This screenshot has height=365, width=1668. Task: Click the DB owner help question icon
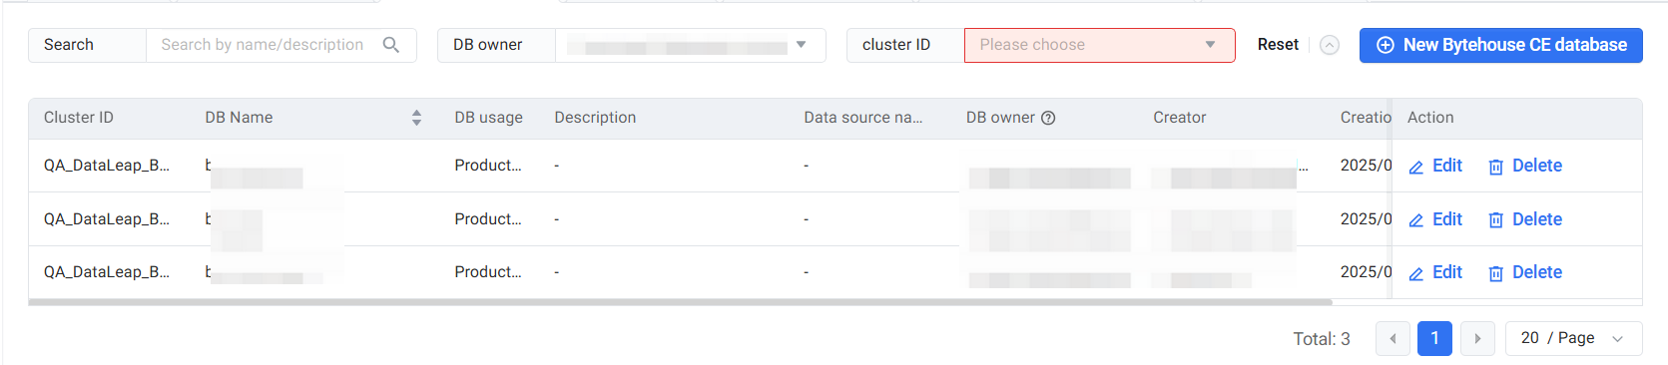(x=1048, y=118)
